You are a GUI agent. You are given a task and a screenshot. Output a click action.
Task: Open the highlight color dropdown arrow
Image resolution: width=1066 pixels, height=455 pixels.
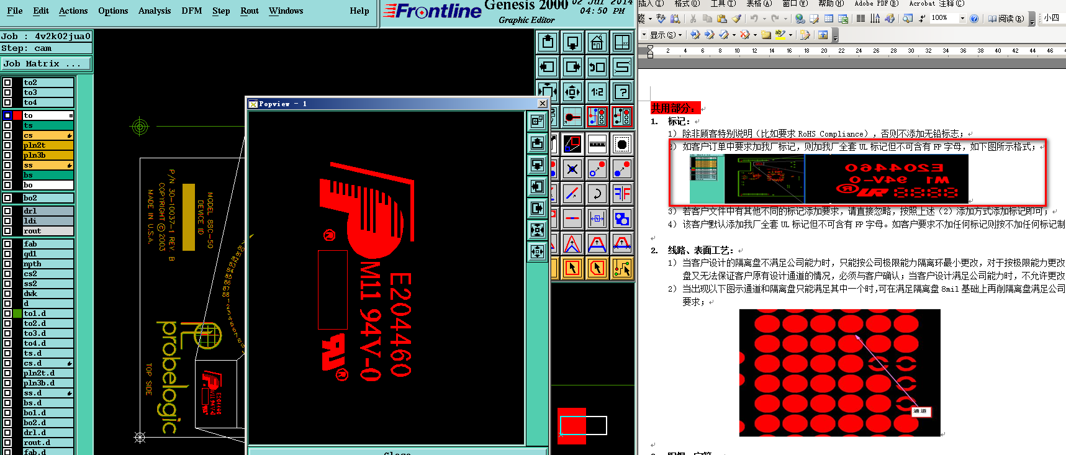point(790,35)
